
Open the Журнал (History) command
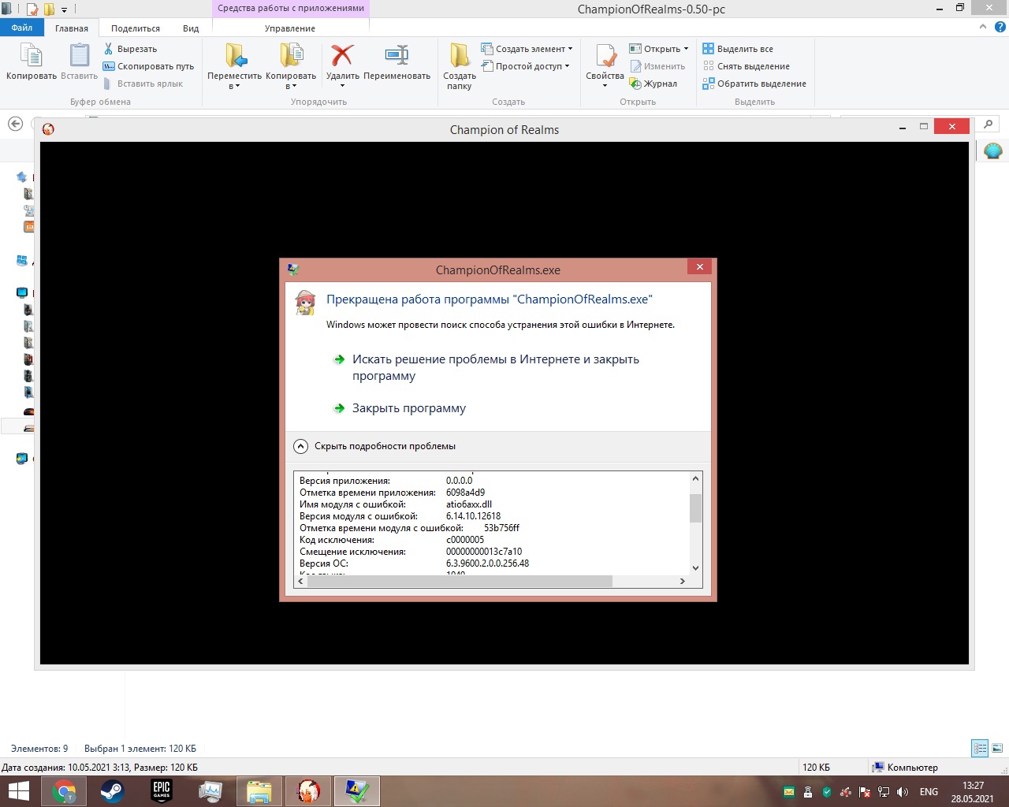point(653,84)
